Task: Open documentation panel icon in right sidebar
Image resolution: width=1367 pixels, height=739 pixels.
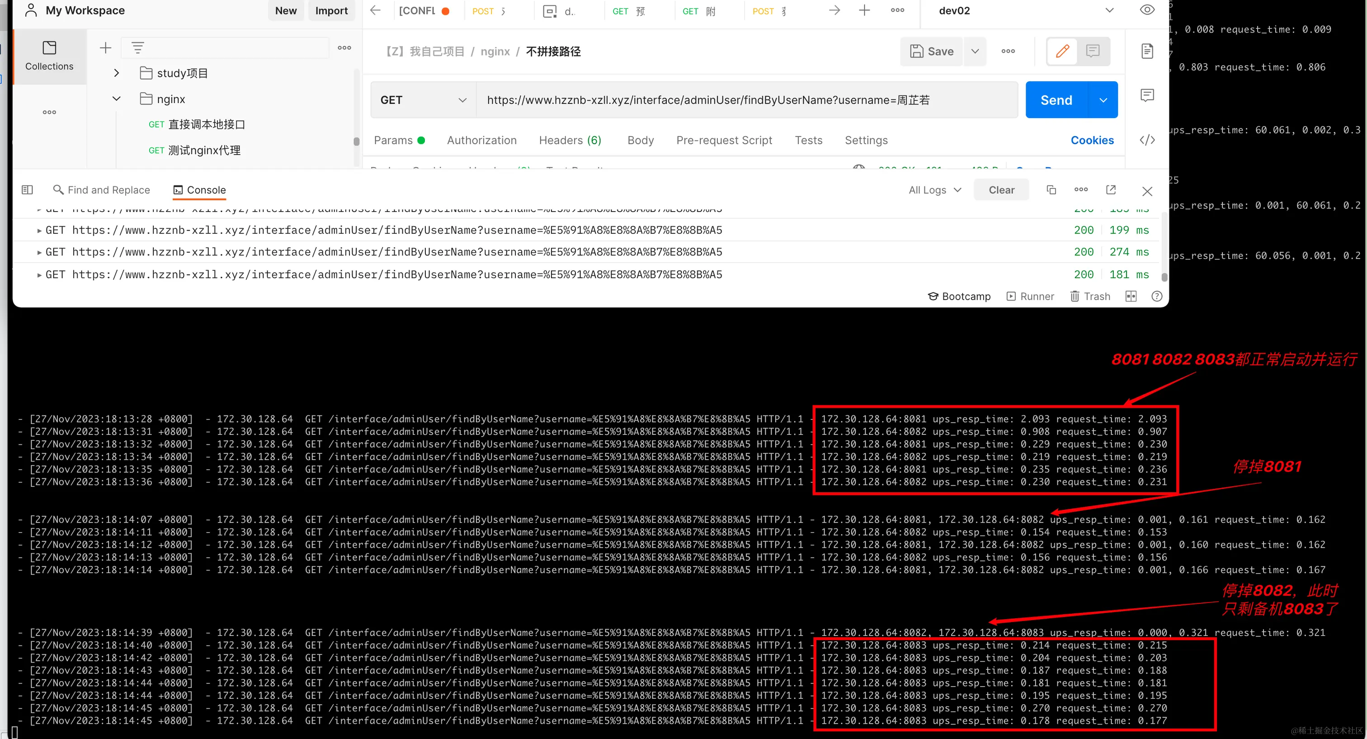Action: 1147,51
